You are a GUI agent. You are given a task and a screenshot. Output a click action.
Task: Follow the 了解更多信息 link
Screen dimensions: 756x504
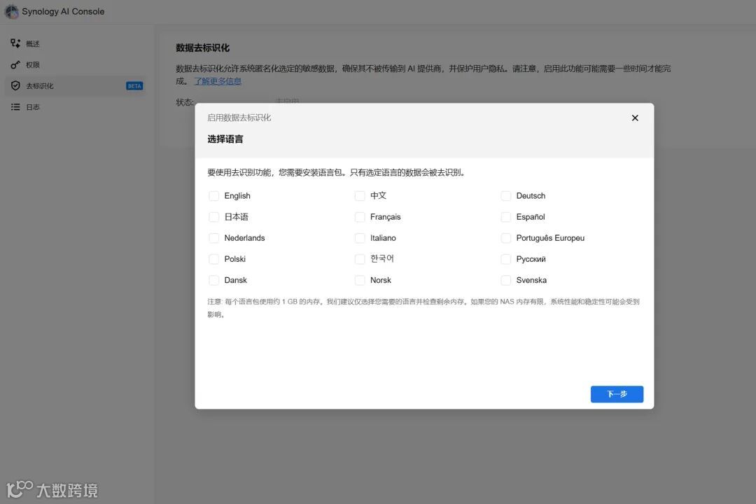click(218, 81)
